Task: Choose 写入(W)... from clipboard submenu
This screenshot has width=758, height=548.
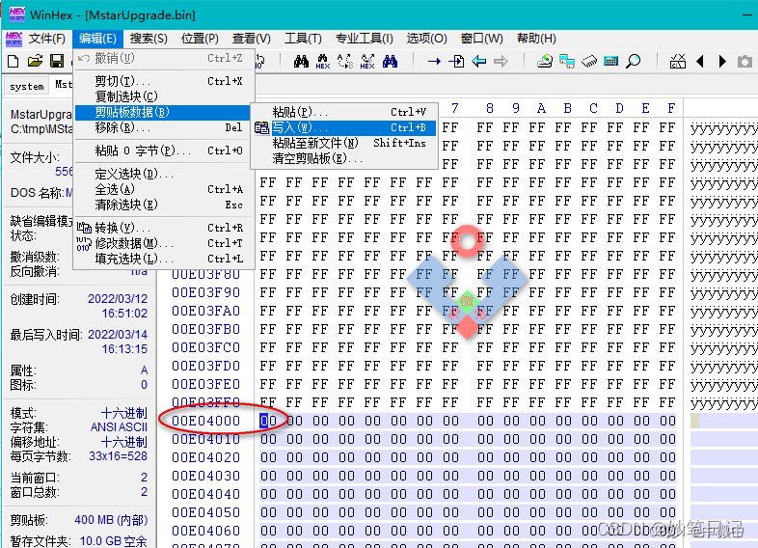Action: click(x=344, y=127)
